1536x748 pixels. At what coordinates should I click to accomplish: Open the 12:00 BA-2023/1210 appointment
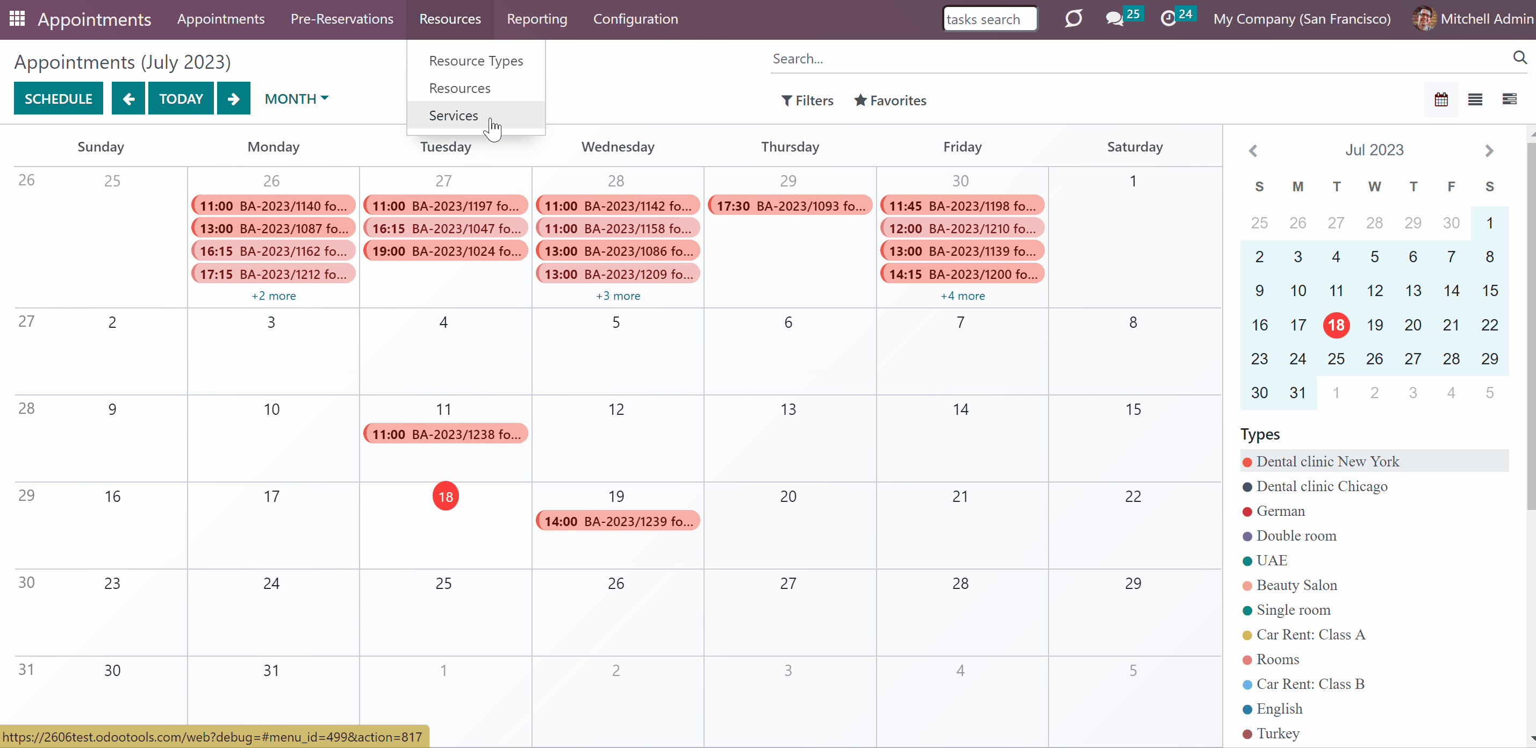(x=963, y=228)
